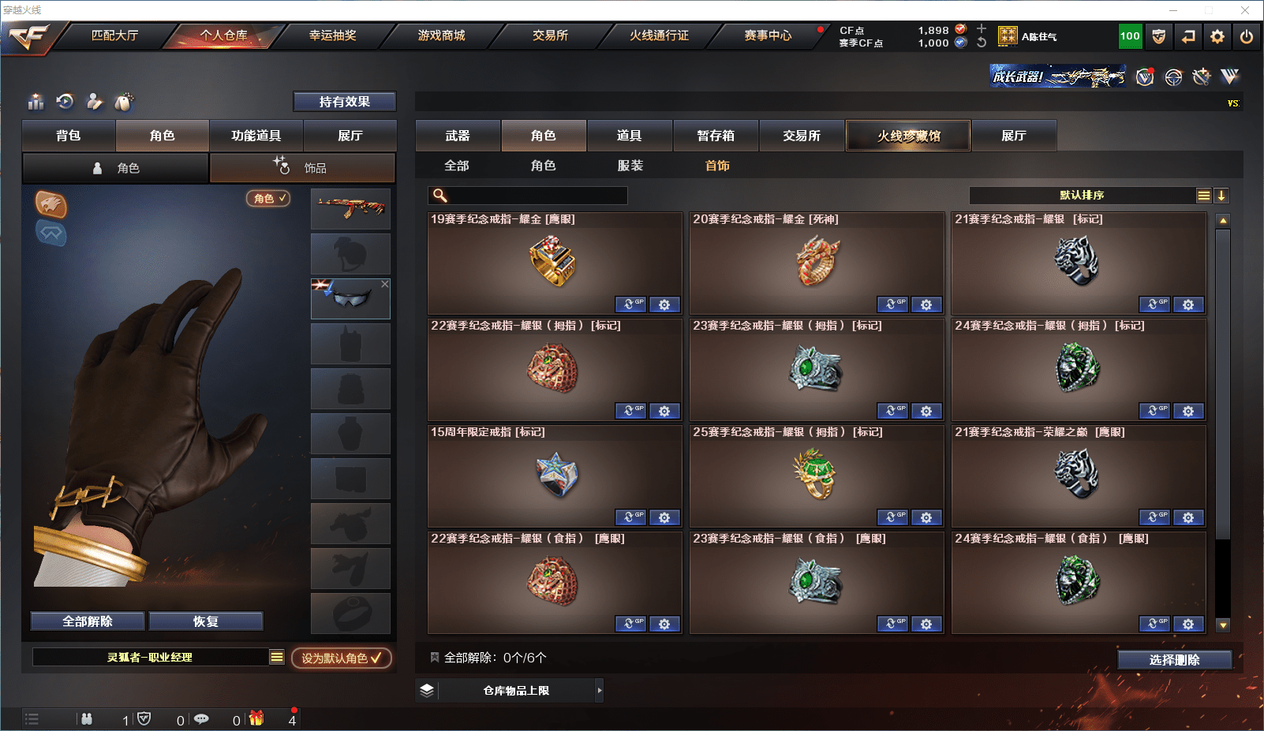The image size is (1264, 731).
Task: Click the search magnifier icon
Action: [440, 196]
